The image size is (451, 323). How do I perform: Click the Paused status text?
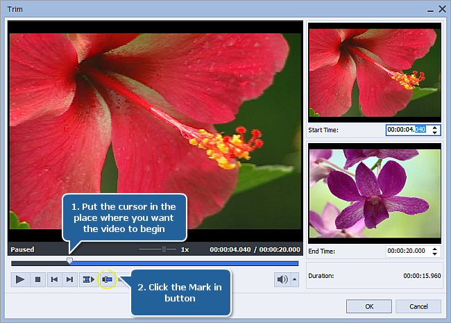click(22, 249)
